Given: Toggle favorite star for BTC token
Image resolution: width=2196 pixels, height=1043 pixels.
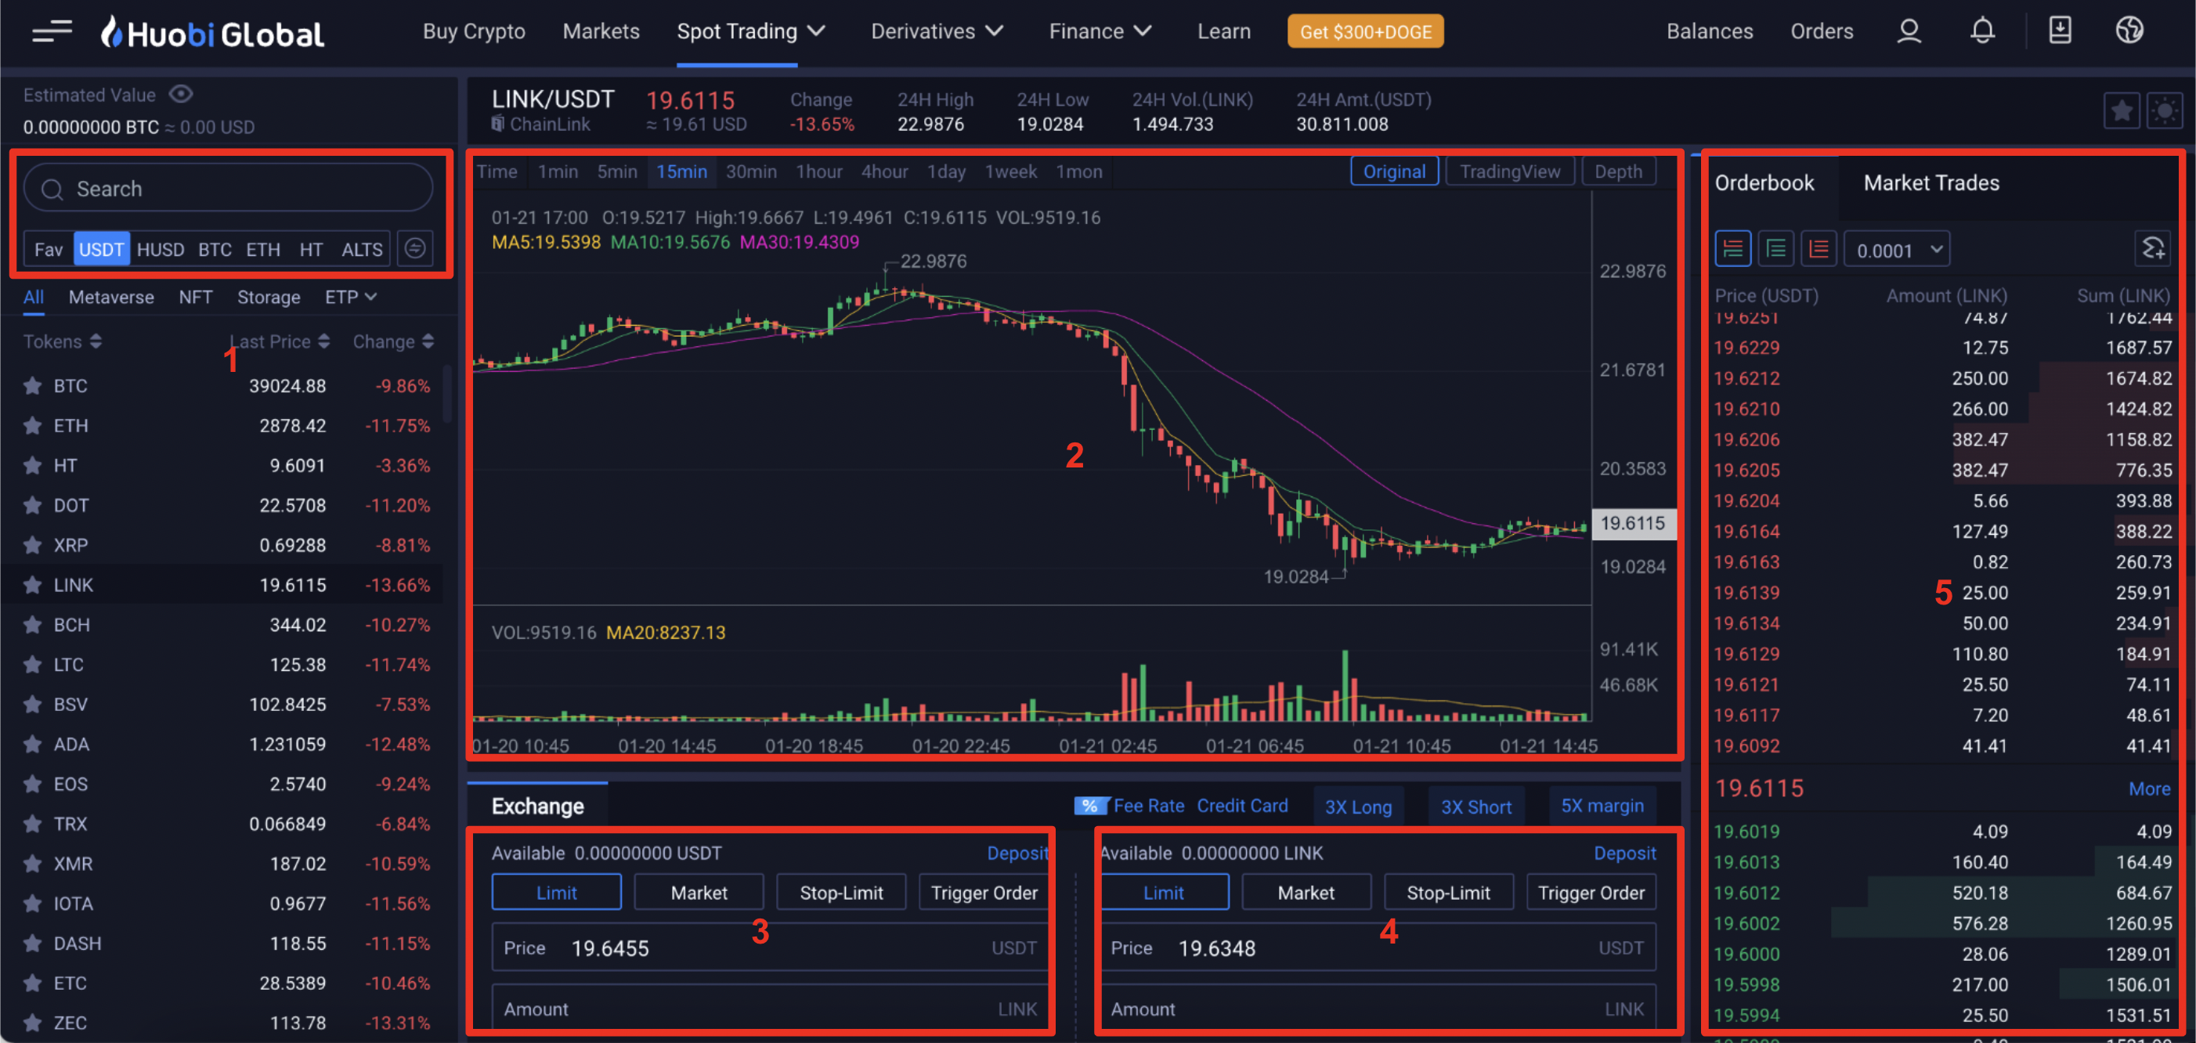Looking at the screenshot, I should [x=32, y=386].
